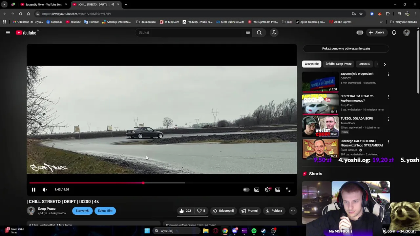Viewport: 420px width, 236px height.
Task: Open menu for TUSZOL OGLĄDA ECPU video
Action: [x=388, y=119]
